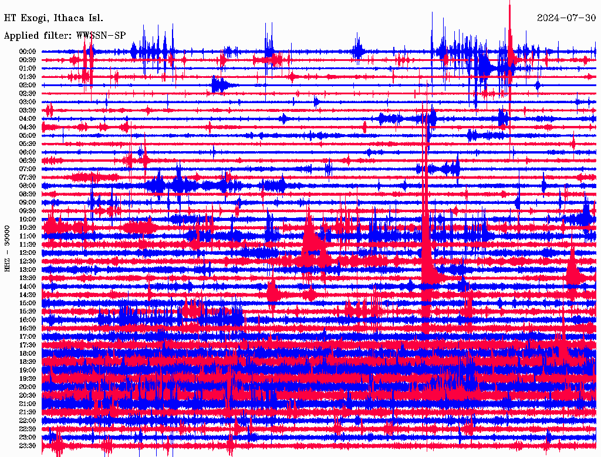Click the station title 'HT Exogi, Ithaca Isl.'
The width and height of the screenshot is (601, 457).
[53, 18]
